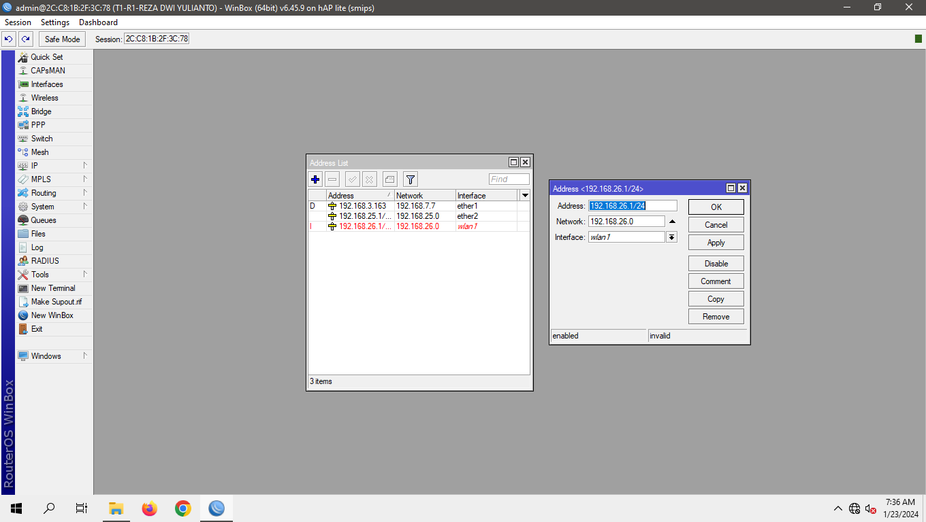Select the 192.168.3.163 address row
The height and width of the screenshot is (522, 926).
point(419,206)
